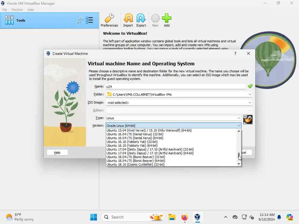Click the version list scroll-up arrow

pos(239,131)
